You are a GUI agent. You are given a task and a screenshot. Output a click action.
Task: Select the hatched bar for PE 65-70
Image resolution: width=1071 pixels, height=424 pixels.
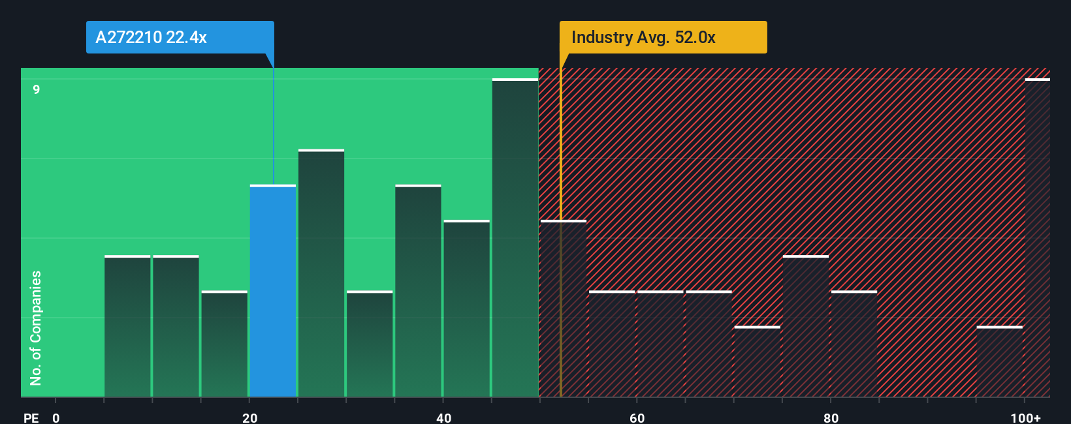[709, 344]
